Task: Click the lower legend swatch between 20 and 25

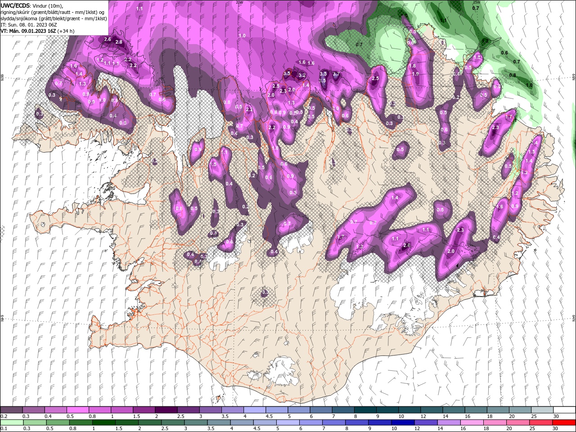Action: [x=517, y=423]
